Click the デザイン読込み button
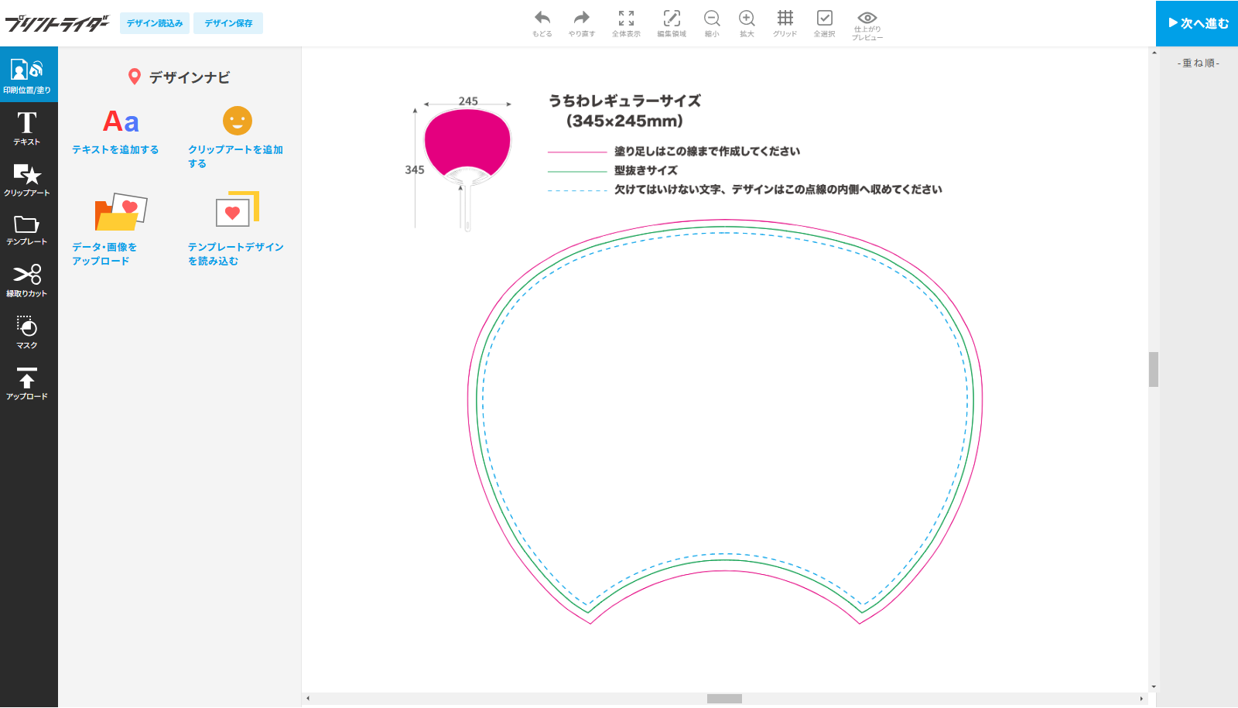Image resolution: width=1238 pixels, height=708 pixels. tap(155, 23)
